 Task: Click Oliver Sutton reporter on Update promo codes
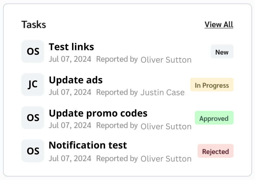coord(166,127)
